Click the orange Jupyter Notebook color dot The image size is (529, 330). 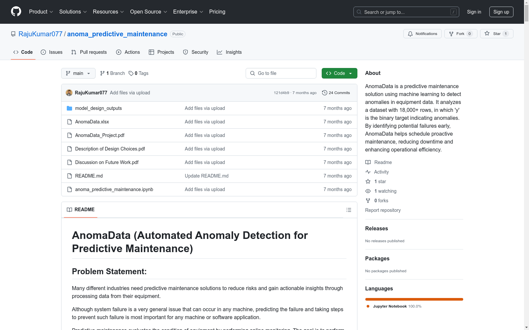click(368, 306)
